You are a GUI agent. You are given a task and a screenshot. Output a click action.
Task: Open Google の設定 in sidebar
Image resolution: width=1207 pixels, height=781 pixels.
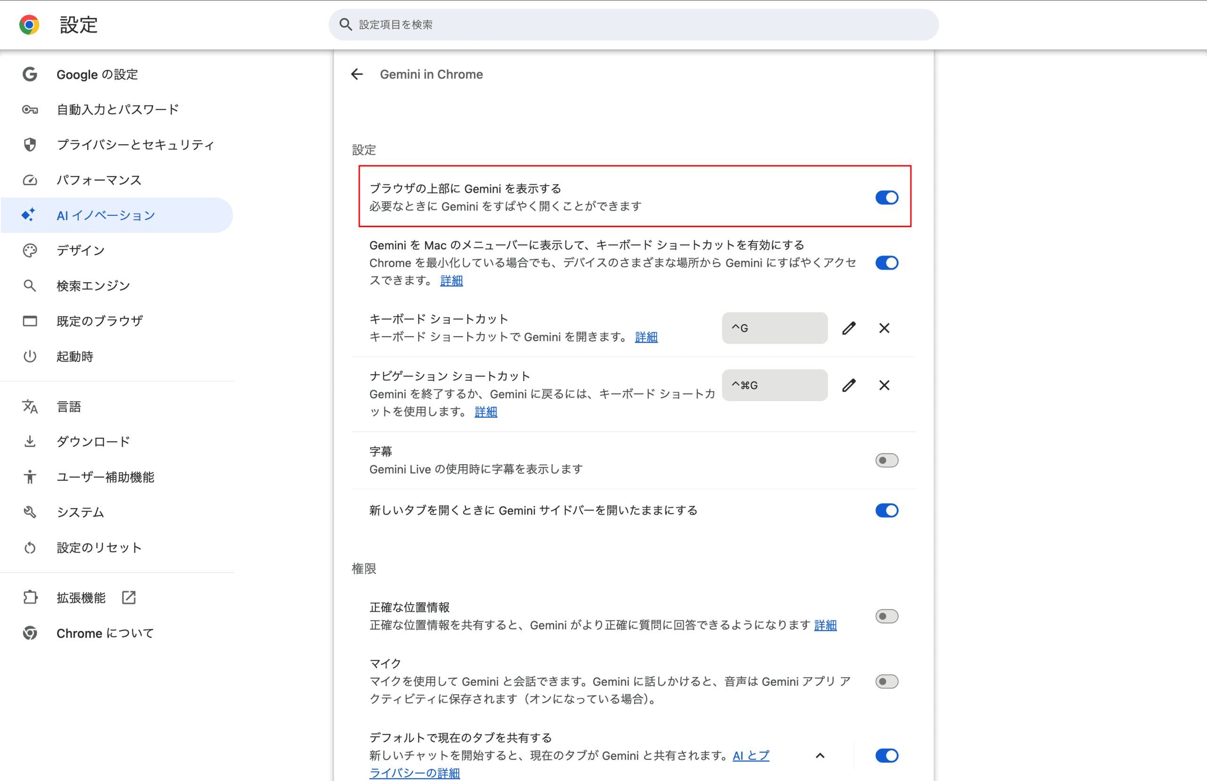116,74
